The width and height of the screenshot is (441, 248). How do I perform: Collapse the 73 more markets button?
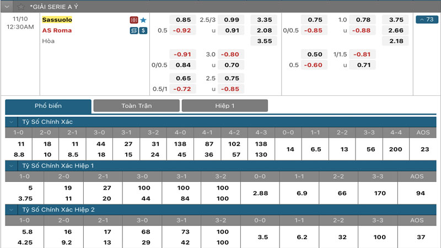click(x=427, y=20)
